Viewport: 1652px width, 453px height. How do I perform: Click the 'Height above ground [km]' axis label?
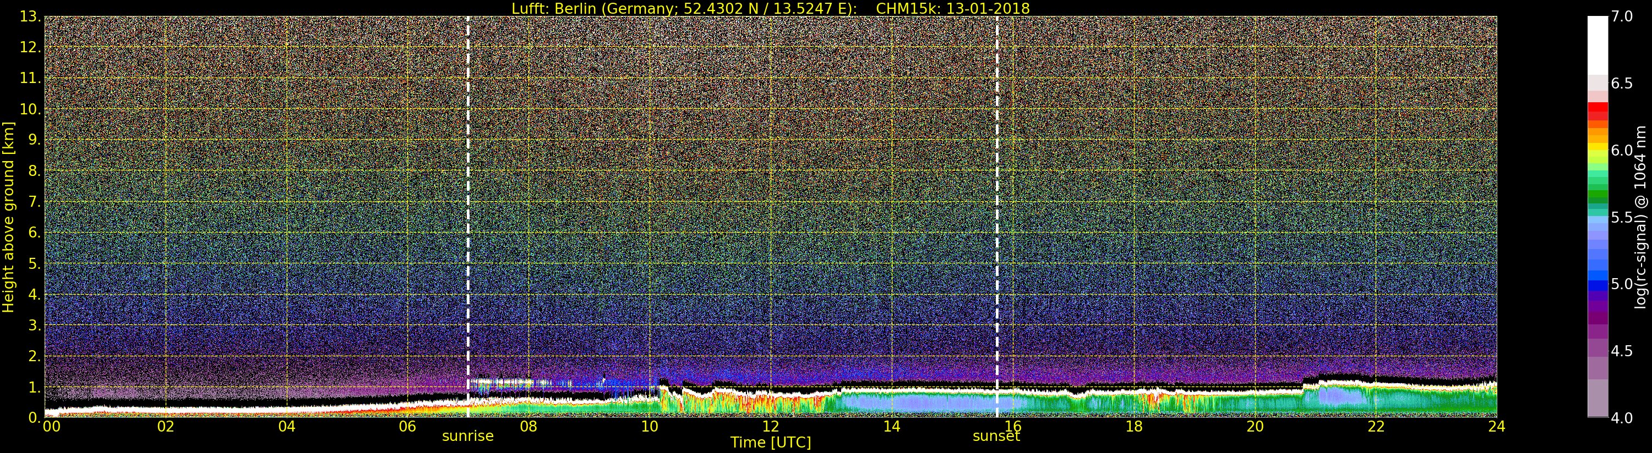[x=8, y=217]
